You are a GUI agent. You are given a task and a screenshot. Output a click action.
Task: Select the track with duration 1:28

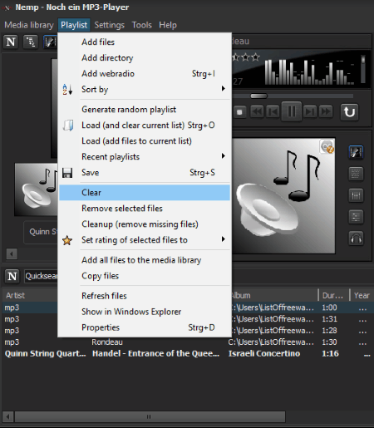pos(187,331)
